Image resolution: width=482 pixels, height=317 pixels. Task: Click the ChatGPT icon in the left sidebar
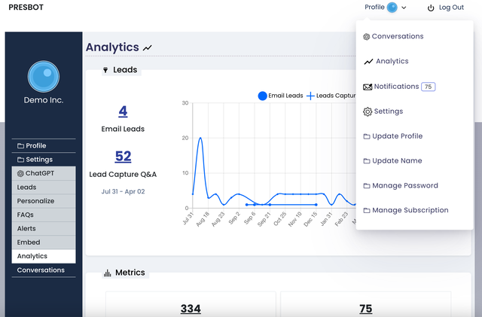pyautogui.click(x=20, y=173)
